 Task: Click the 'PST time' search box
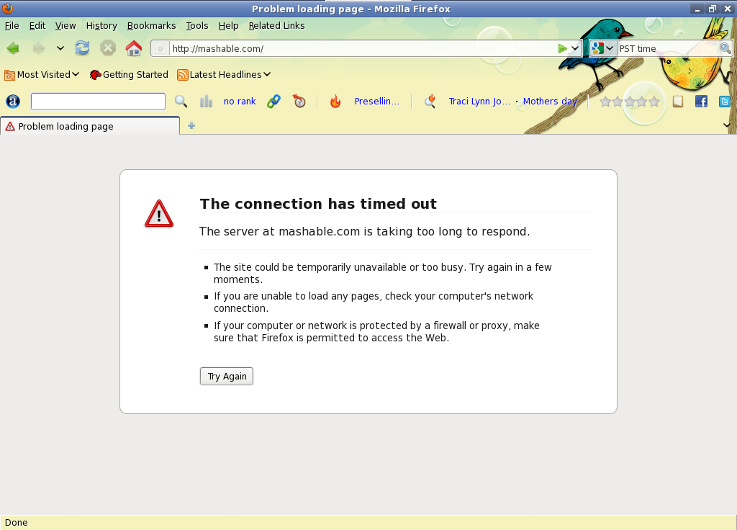pos(667,48)
